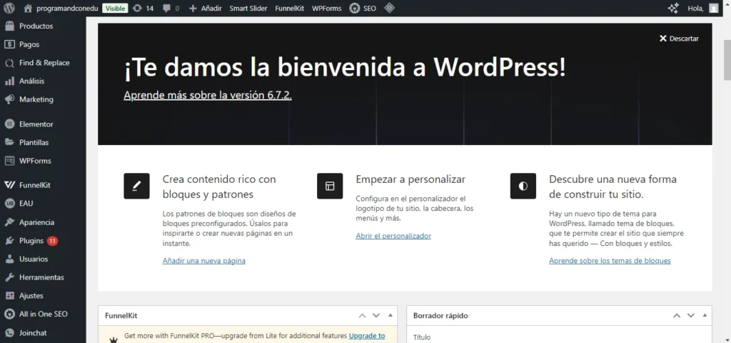Viewport: 731px width, 343px height.
Task: Follow the Upgrade to FunnelKit PRO link
Action: [x=367, y=336]
